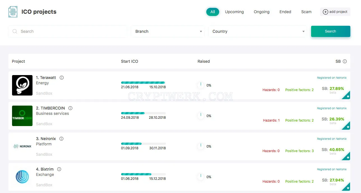
Task: Click the info icon beside Neironix
Action: tap(61, 139)
